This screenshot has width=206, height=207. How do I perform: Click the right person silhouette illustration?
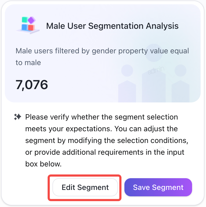coord(180,83)
